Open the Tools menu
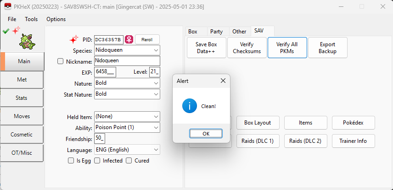 pos(31,19)
